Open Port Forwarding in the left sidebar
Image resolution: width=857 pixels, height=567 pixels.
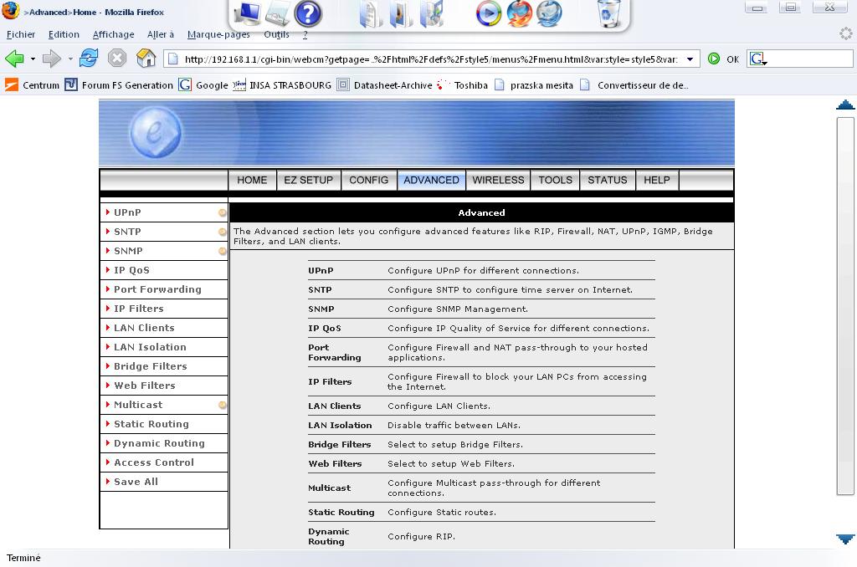[163, 289]
